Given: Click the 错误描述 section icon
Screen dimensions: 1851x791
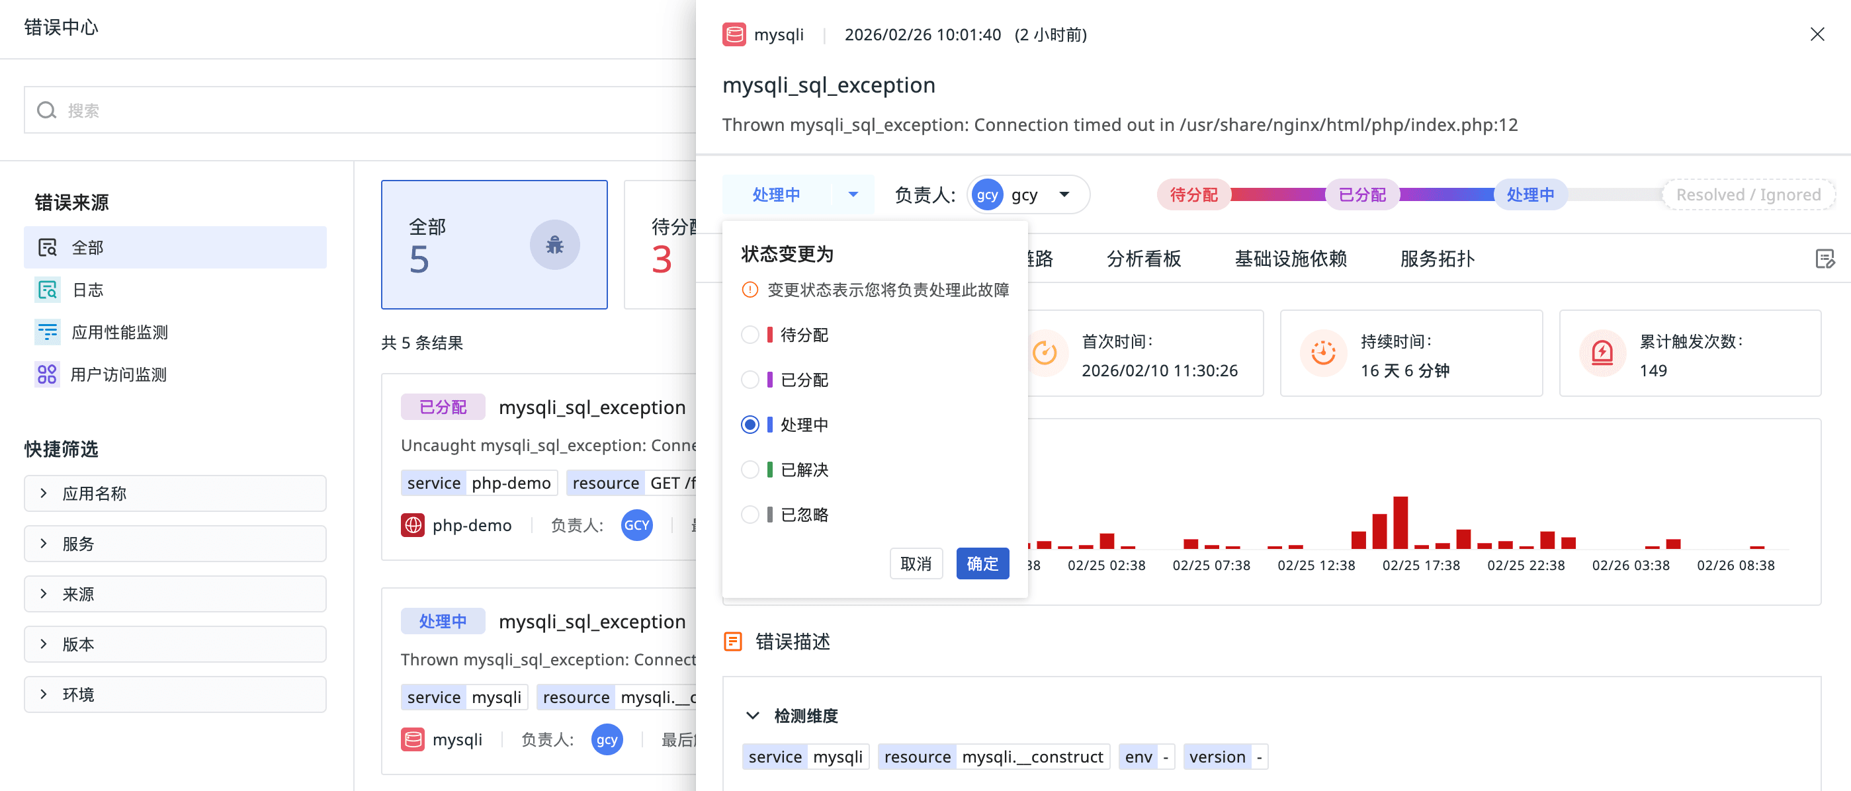Looking at the screenshot, I should pos(732,641).
